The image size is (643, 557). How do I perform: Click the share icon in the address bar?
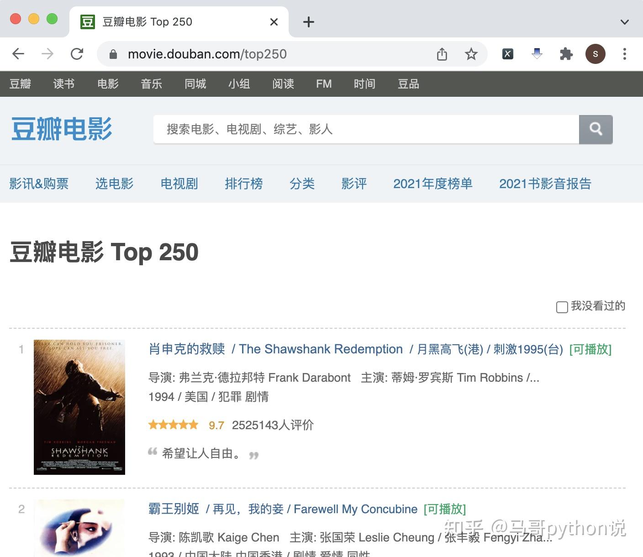coord(441,54)
